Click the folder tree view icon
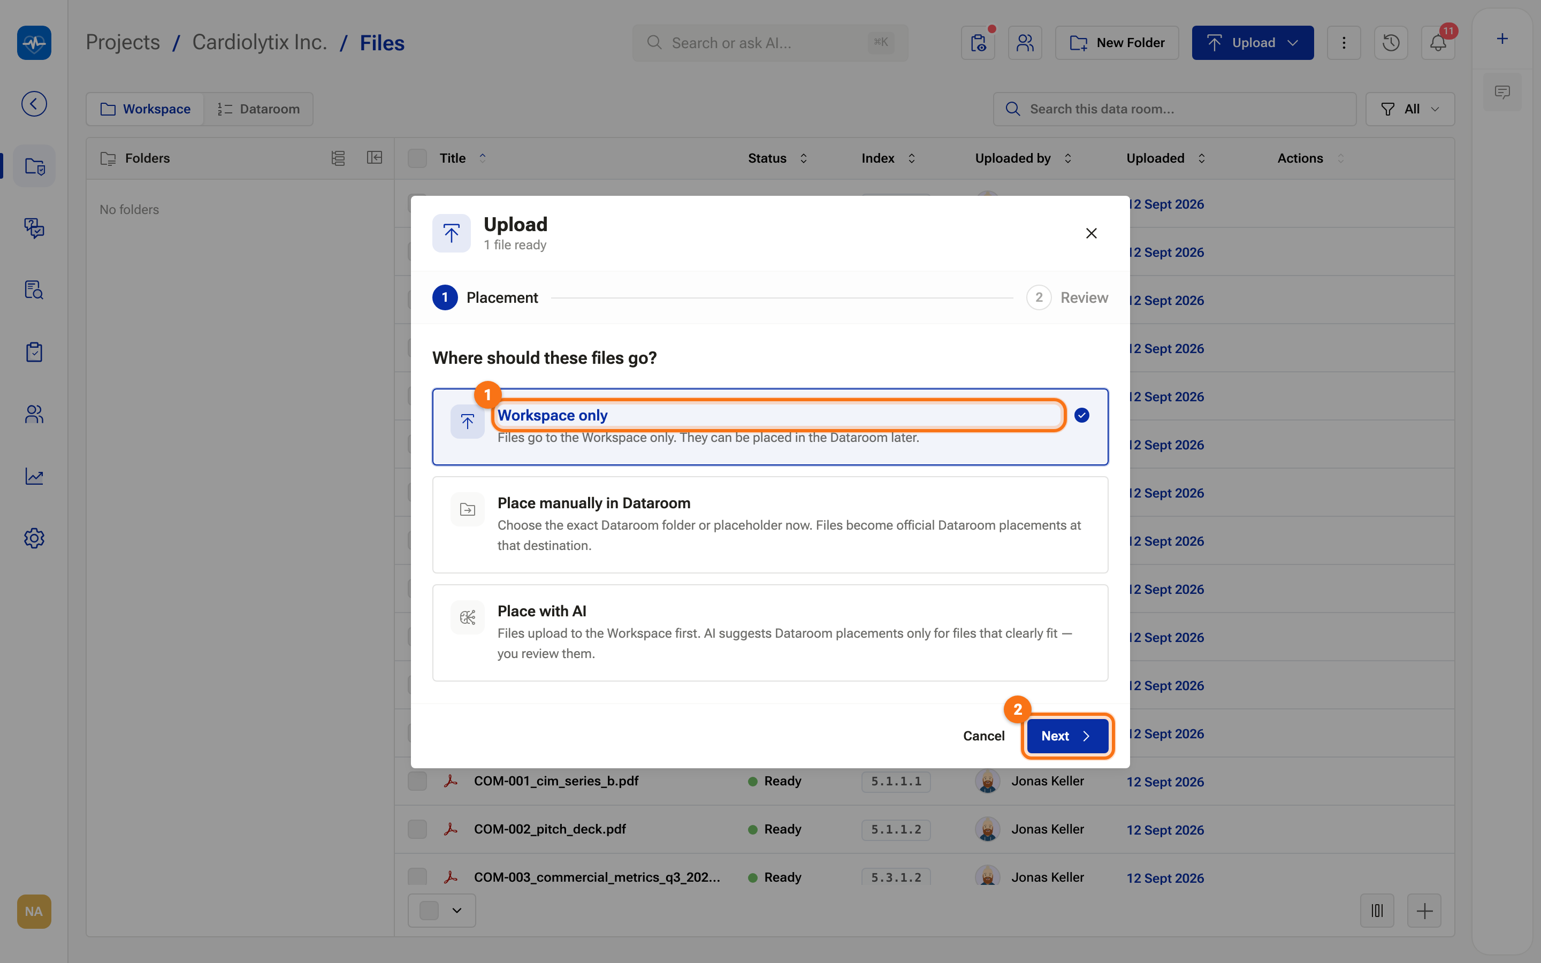 pyautogui.click(x=338, y=158)
